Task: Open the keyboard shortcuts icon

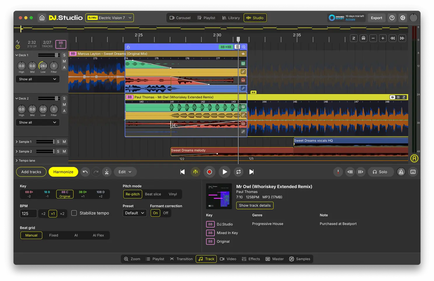Action: [x=413, y=172]
